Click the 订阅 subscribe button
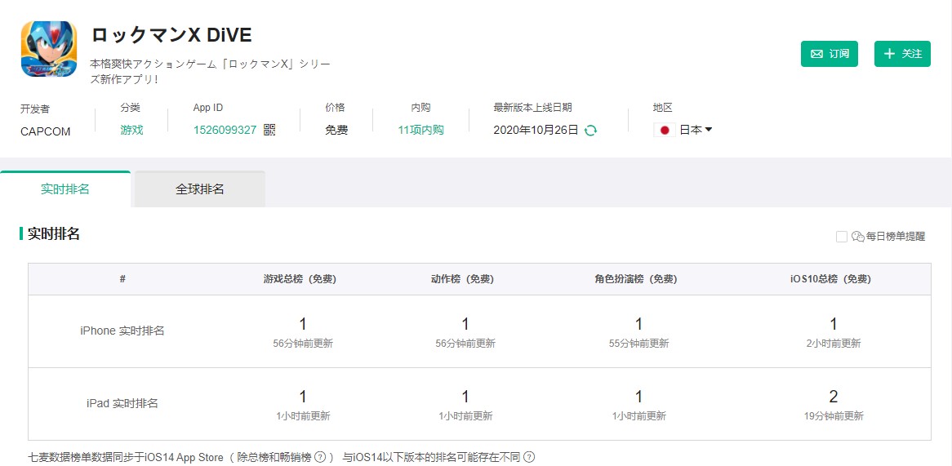 coord(829,54)
